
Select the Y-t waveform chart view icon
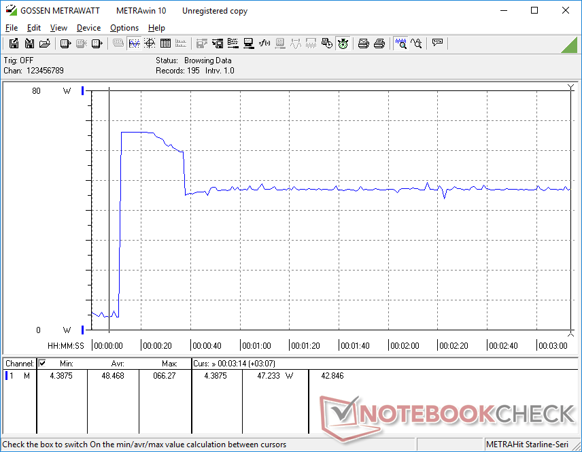tap(134, 44)
